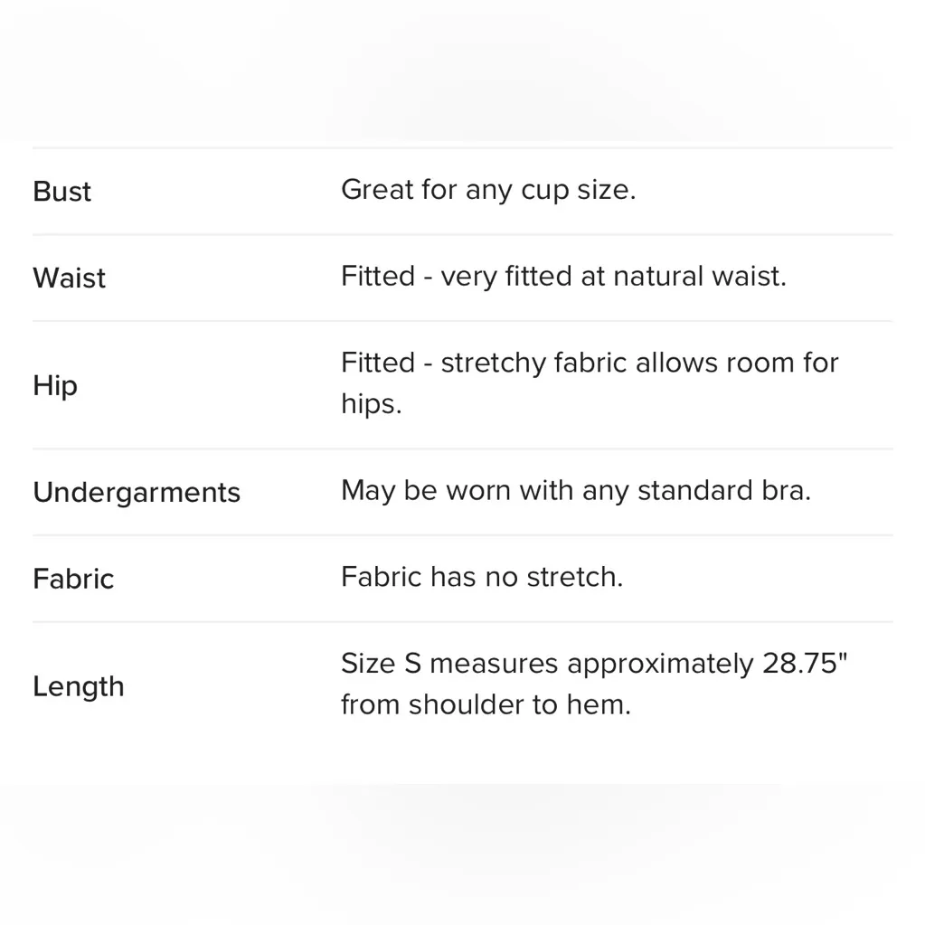
Task: Click the "Fitted - stretchy fabric allows room for" line
Action: (x=589, y=363)
